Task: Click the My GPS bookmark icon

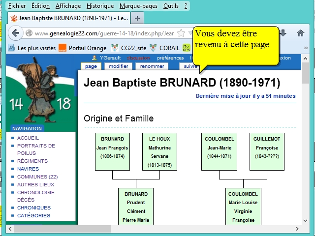Action: (187, 48)
